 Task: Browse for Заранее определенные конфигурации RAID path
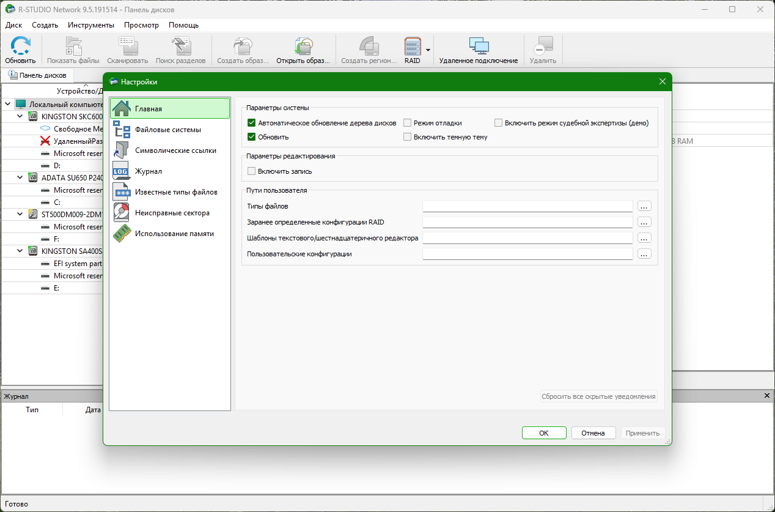tap(644, 222)
